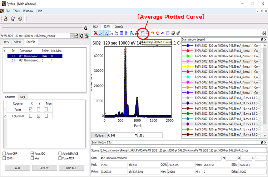Screen dimensions: 268x177
Task: Click the green refresh source icon
Action: point(87,36)
